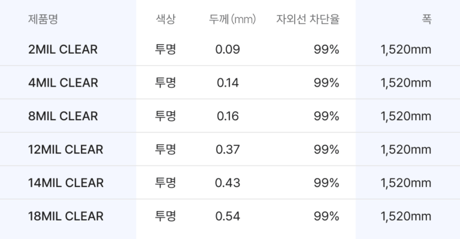Click 99% value in 12MIL CLEAR row
This screenshot has height=239, width=460.
tap(326, 149)
